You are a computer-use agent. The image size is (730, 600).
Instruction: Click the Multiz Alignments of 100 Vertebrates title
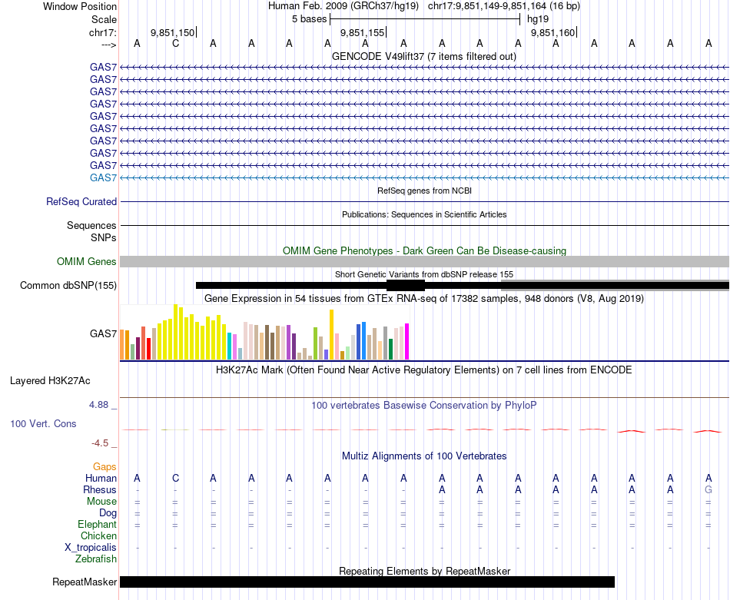(x=423, y=456)
